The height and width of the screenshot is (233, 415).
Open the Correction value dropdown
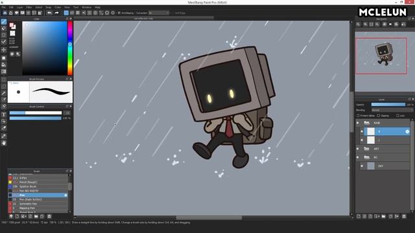tap(158, 13)
